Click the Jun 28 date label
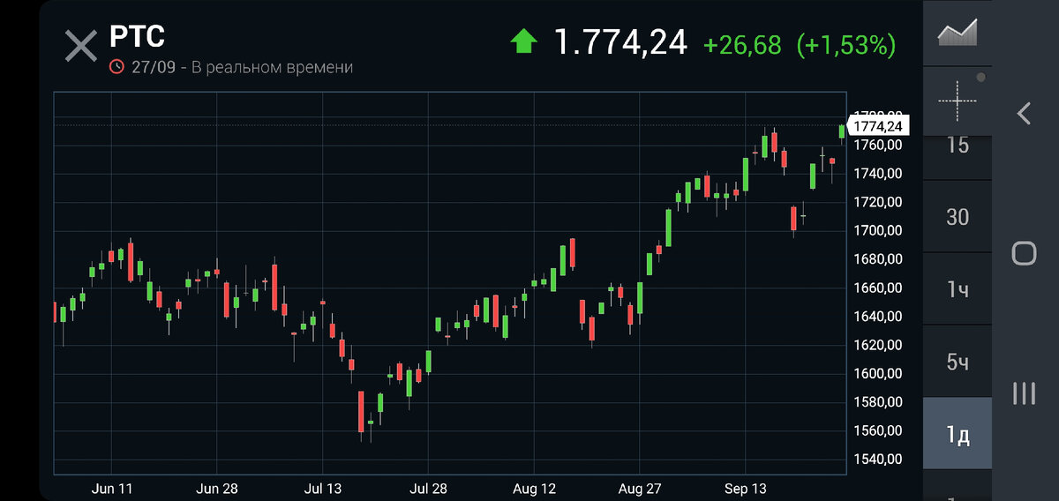 tap(218, 488)
